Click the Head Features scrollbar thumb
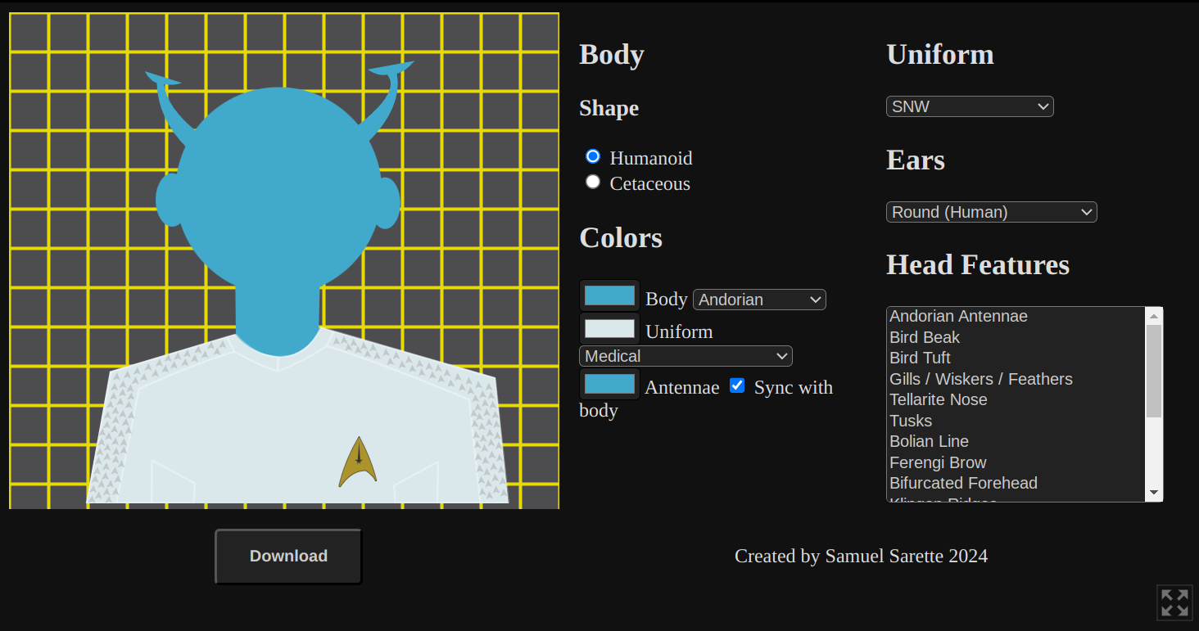This screenshot has width=1199, height=631. 1154,371
